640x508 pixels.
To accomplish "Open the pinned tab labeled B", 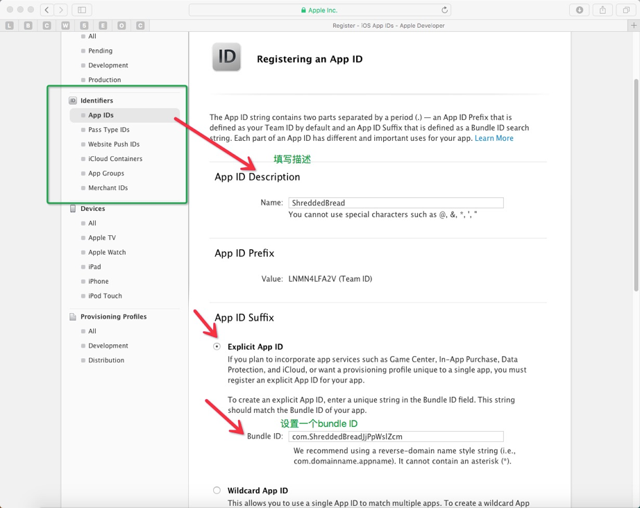I will 28,25.
